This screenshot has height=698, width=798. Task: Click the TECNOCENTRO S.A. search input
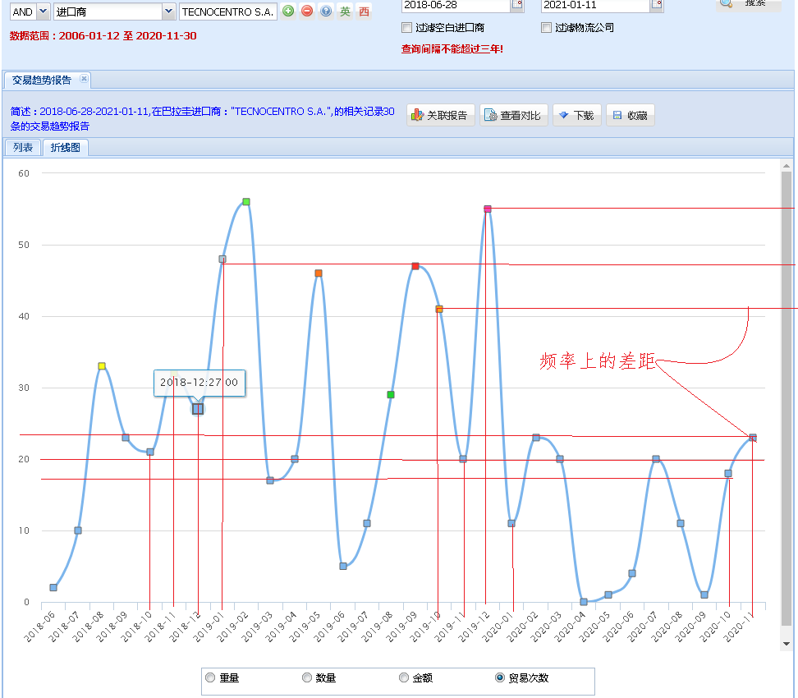[x=227, y=11]
